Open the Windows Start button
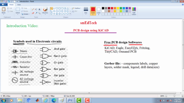 click(x=4, y=100)
